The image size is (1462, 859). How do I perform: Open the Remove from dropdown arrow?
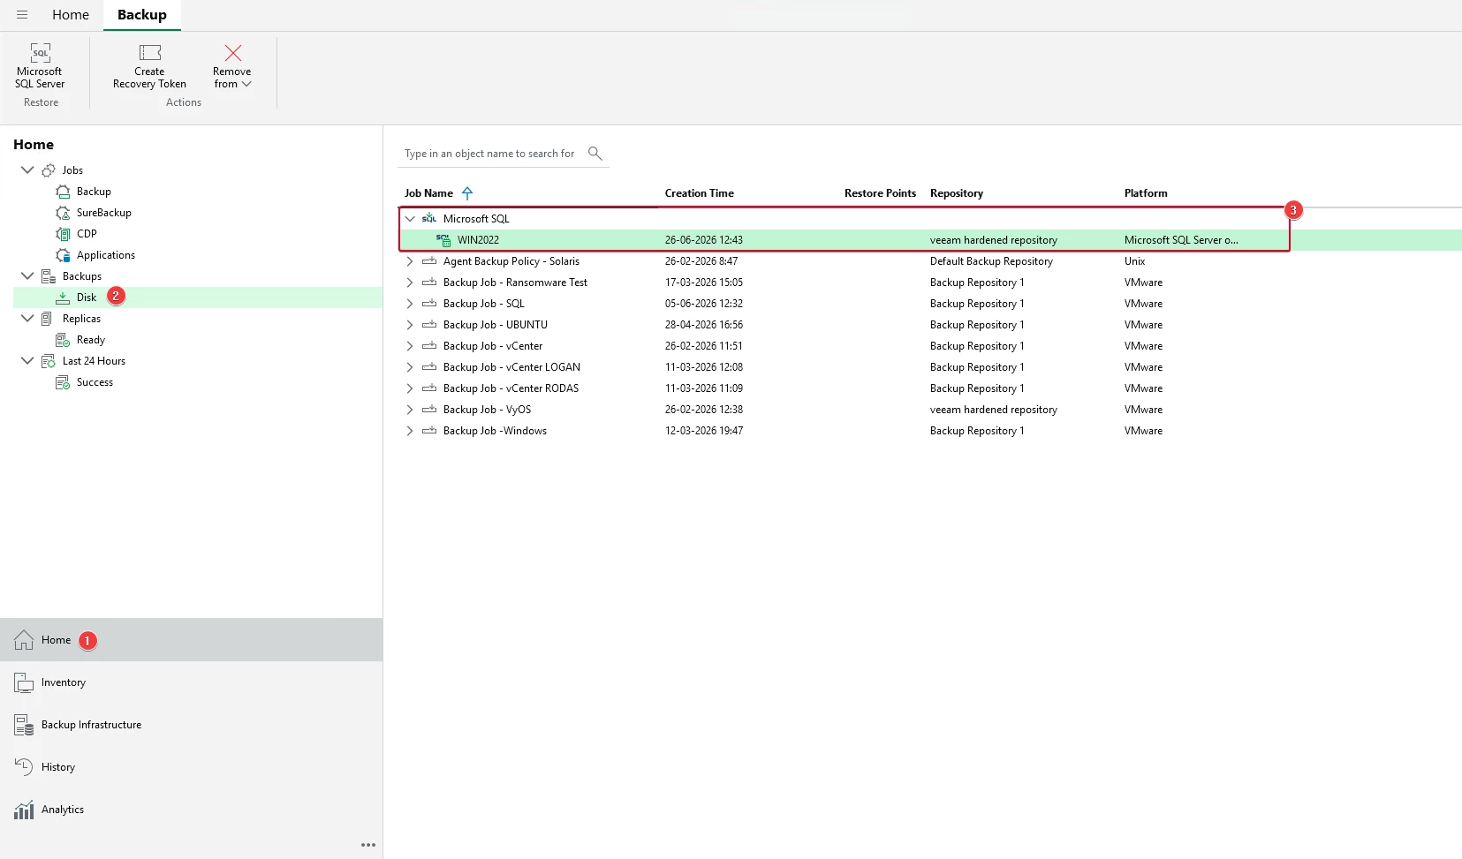click(246, 84)
